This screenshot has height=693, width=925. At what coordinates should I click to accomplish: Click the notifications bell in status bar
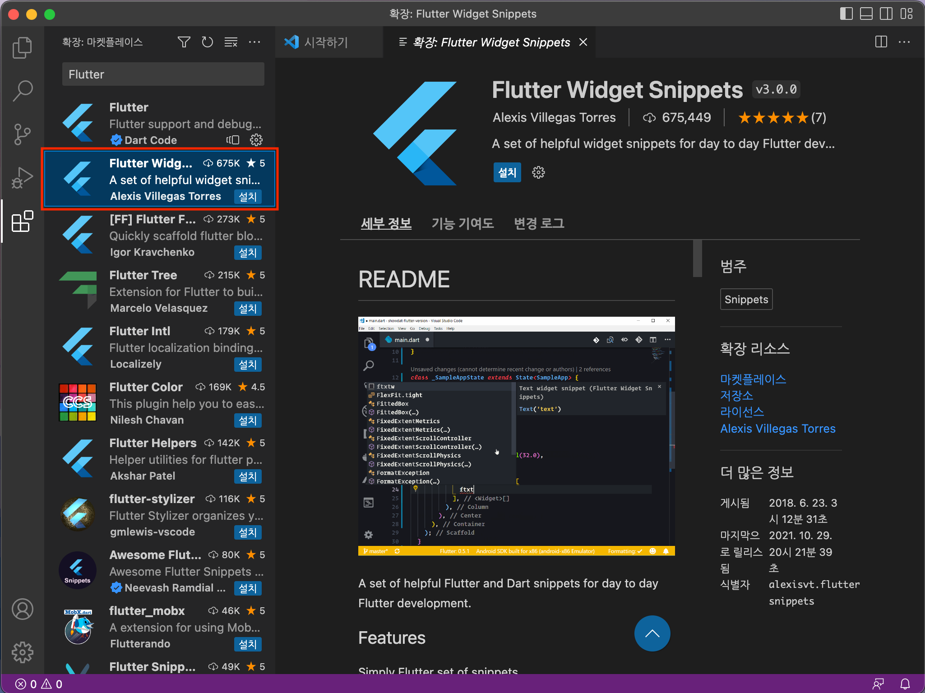905,684
